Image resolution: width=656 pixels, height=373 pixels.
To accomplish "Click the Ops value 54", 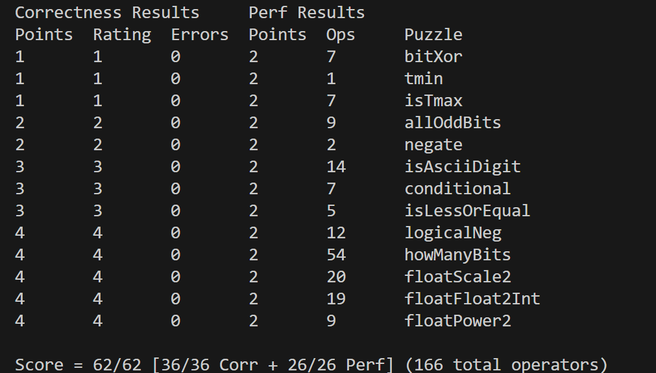I will (336, 254).
